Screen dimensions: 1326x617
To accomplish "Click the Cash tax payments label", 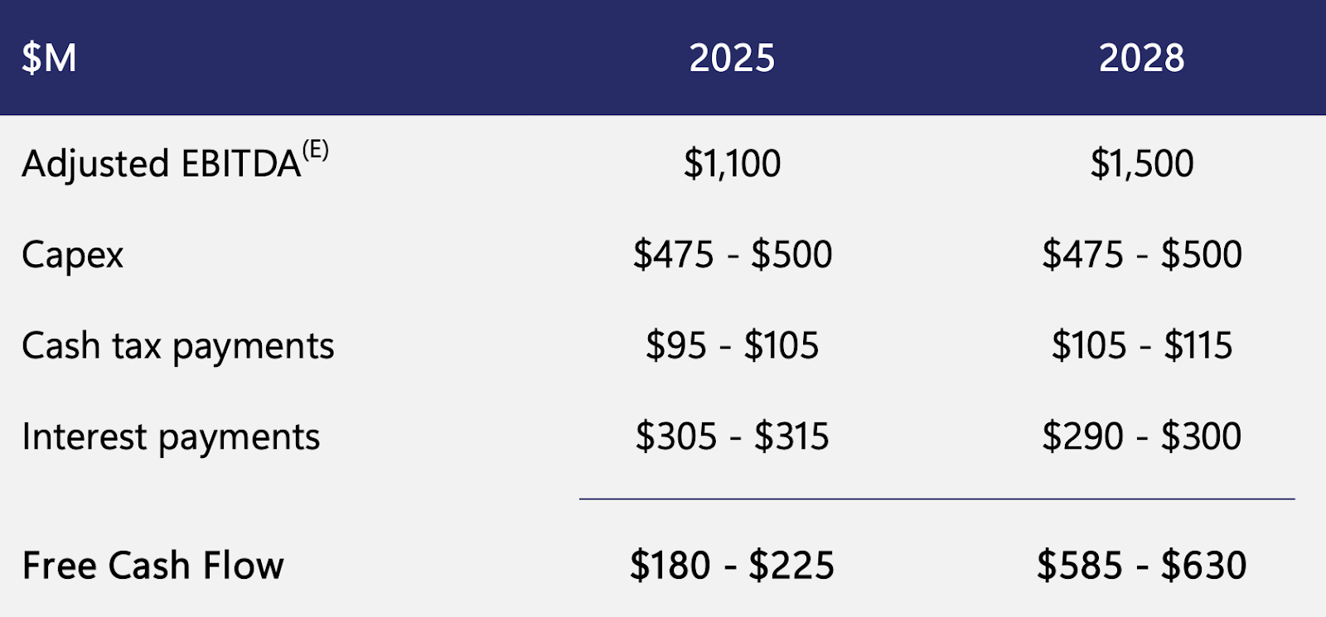I will [178, 346].
